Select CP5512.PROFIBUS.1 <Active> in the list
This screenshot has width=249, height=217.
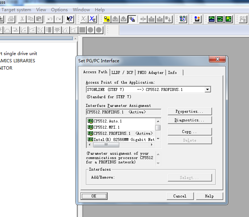(x=121, y=133)
